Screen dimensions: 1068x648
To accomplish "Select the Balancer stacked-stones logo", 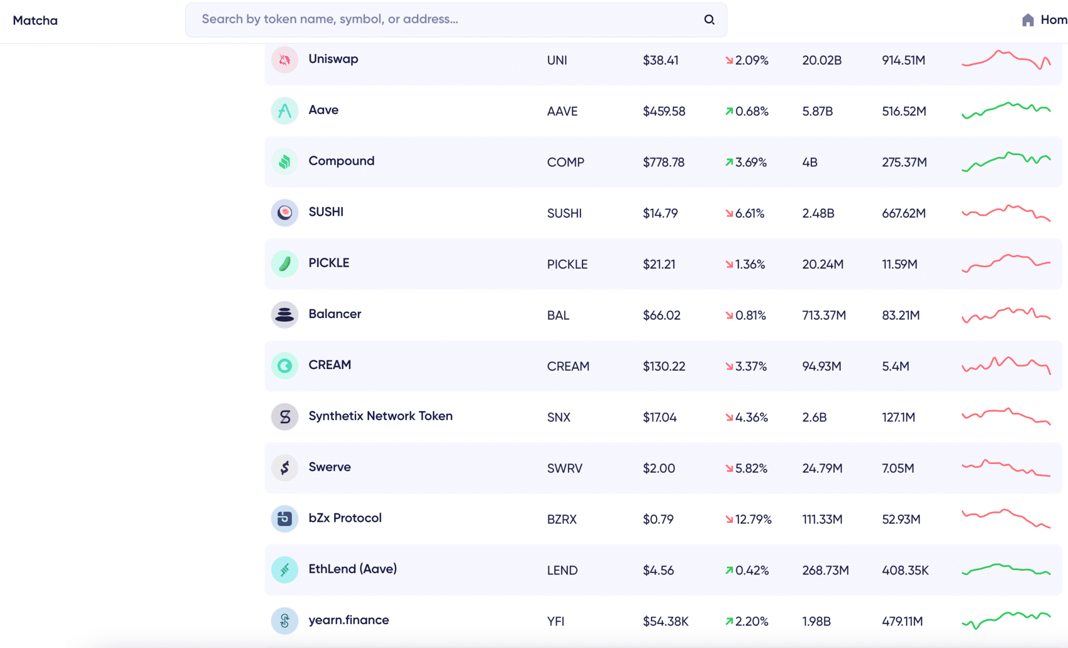I will pos(284,314).
